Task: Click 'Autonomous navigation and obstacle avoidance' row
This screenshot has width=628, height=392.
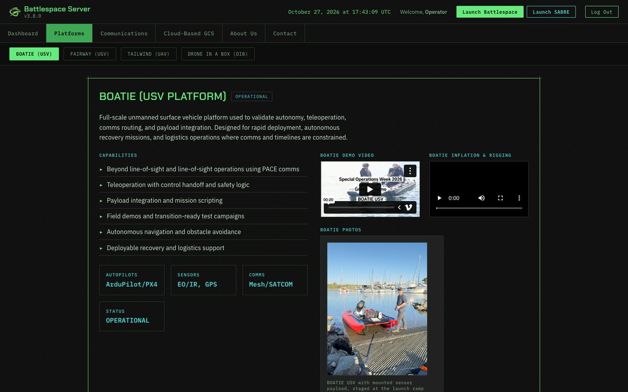Action: click(204, 232)
